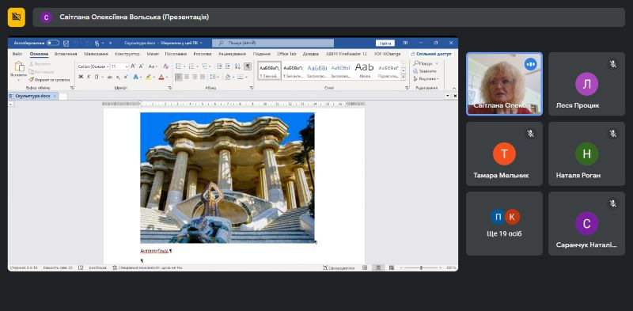Toggle superscript formatting
The width and height of the screenshot is (633, 311).
[x=126, y=77]
